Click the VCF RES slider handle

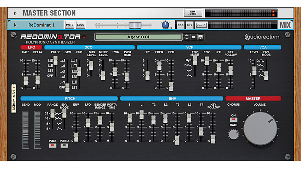tap(171, 86)
